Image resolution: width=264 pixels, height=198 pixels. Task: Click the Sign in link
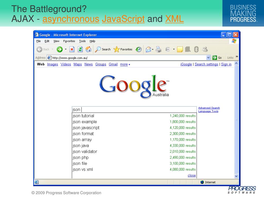tap(226, 64)
